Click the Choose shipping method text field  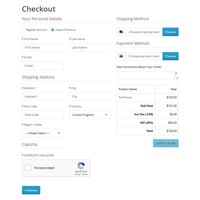[x=144, y=32]
